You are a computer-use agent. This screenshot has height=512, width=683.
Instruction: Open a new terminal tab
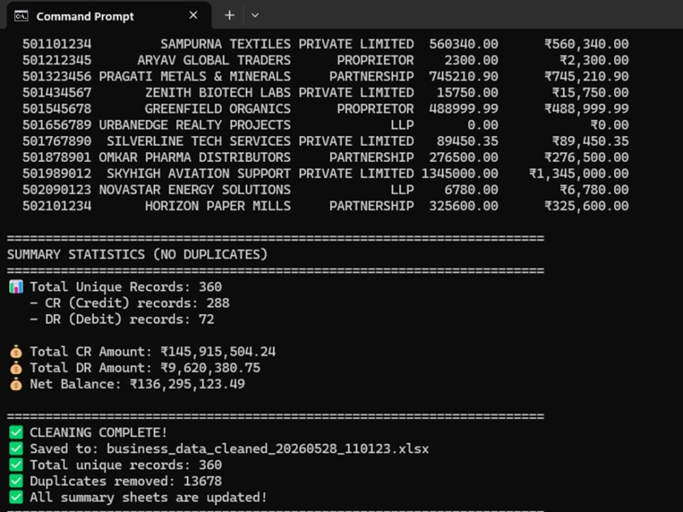(x=229, y=16)
